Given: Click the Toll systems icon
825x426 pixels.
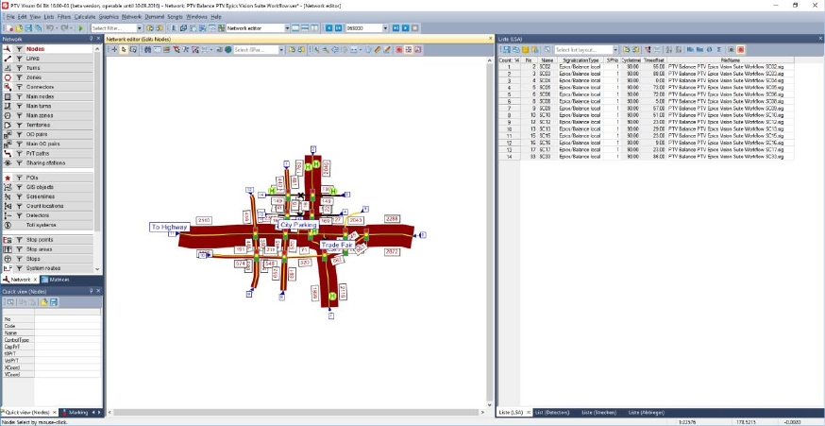Looking at the screenshot, I should click(x=8, y=225).
